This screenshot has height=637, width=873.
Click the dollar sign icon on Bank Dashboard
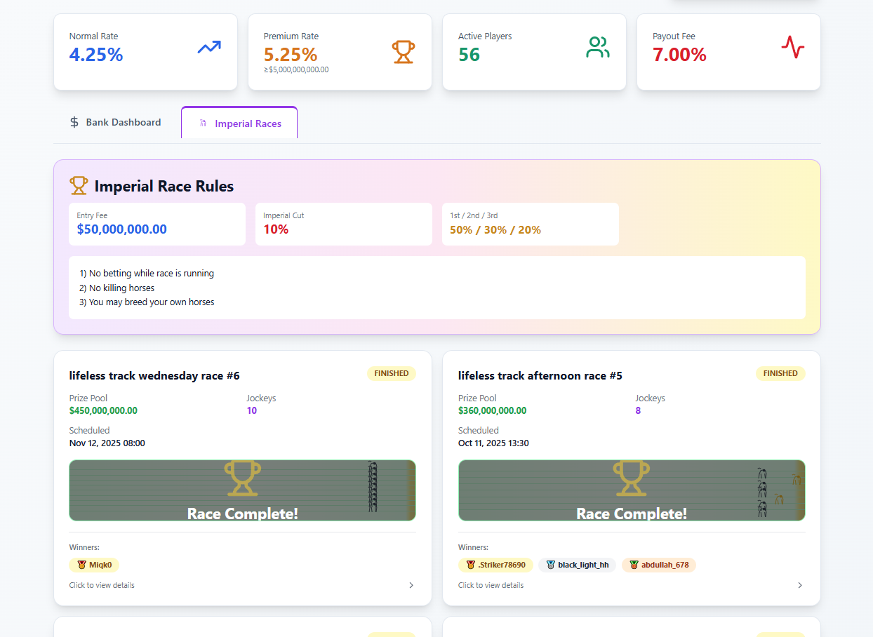point(74,122)
